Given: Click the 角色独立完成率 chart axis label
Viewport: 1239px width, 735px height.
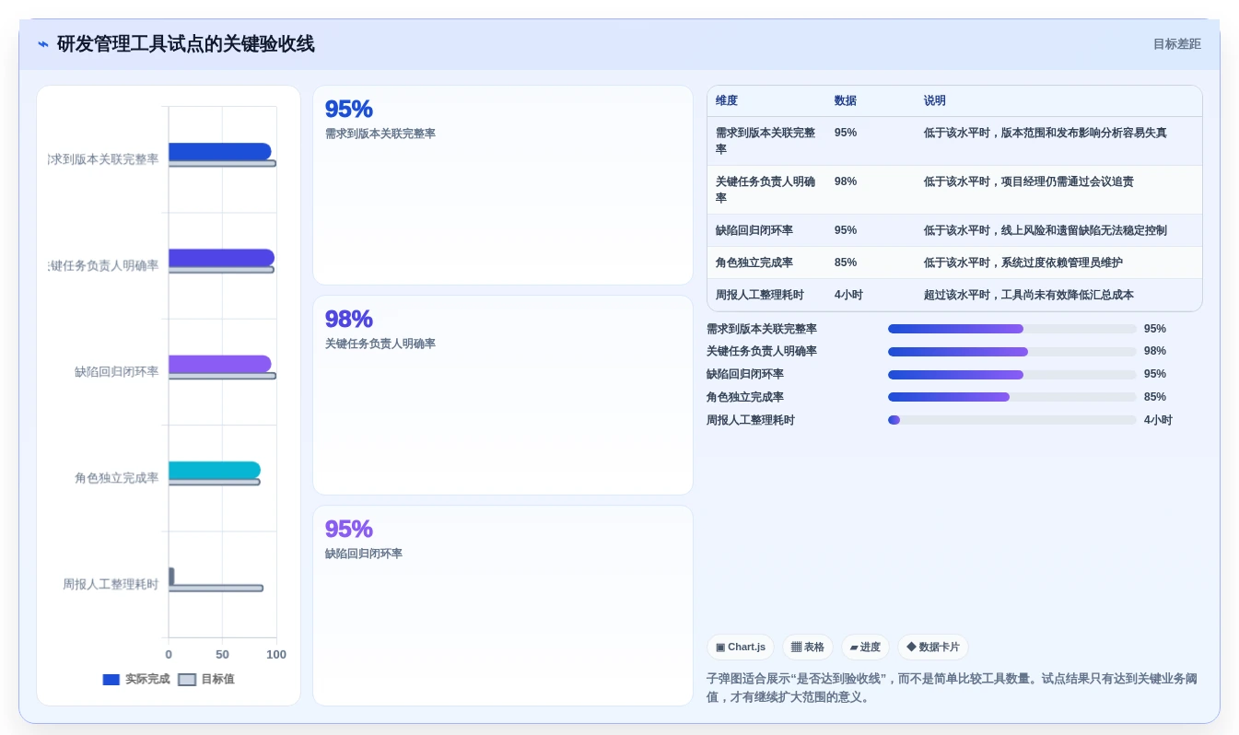Looking at the screenshot, I should point(116,478).
